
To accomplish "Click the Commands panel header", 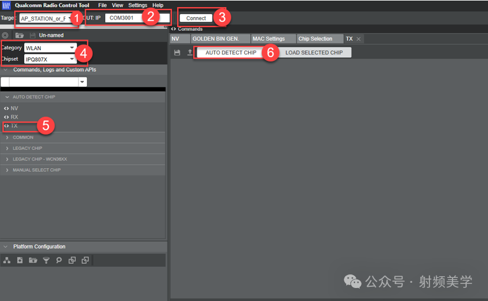I will [190, 29].
